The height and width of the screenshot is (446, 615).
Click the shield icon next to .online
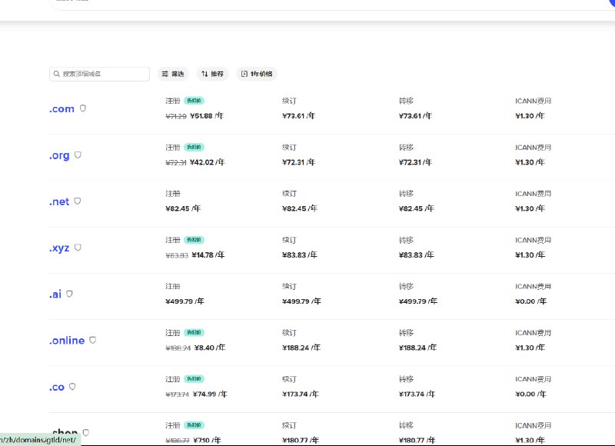point(92,340)
